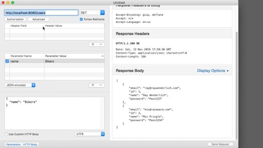
Task: Select the 'Bikers' parameter value cell
Action: [x=74, y=61]
